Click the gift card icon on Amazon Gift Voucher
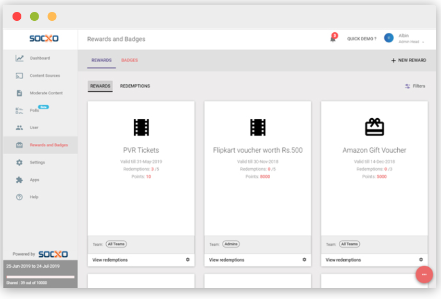The image size is (441, 299). tap(374, 127)
